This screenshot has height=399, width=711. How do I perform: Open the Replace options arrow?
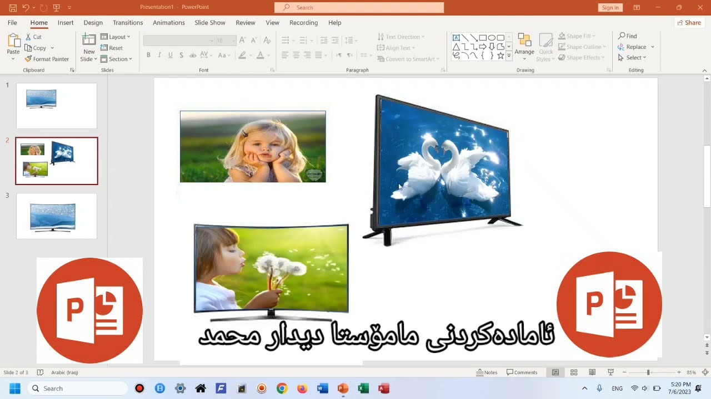coord(653,47)
